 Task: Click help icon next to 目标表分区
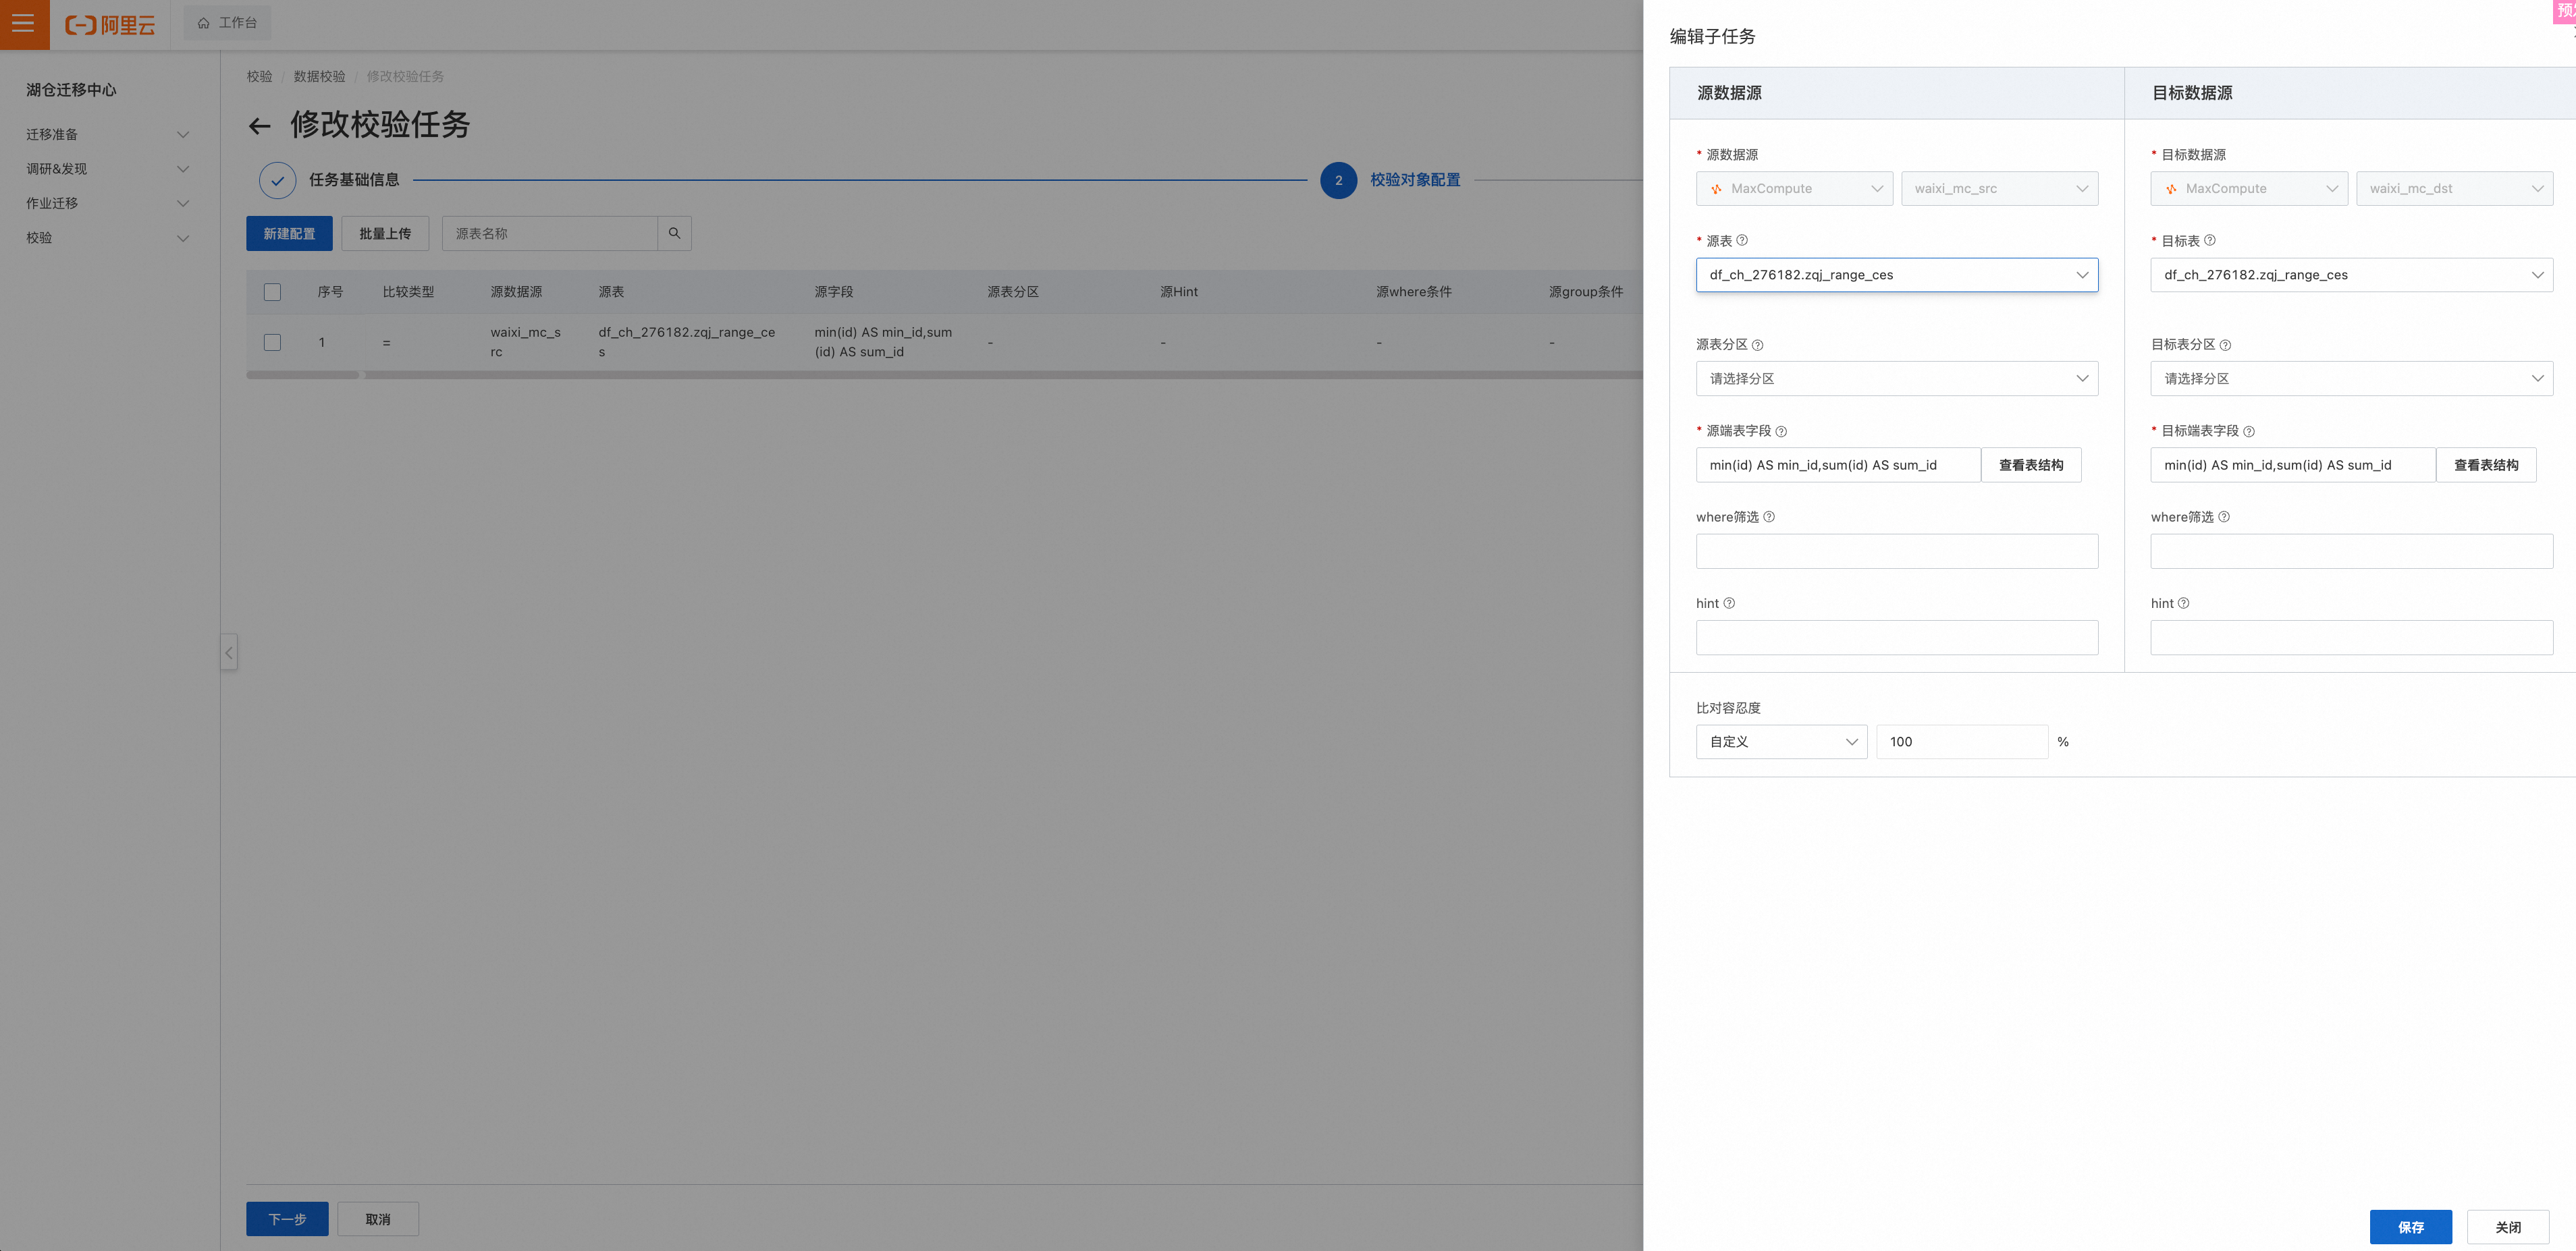pos(2225,345)
